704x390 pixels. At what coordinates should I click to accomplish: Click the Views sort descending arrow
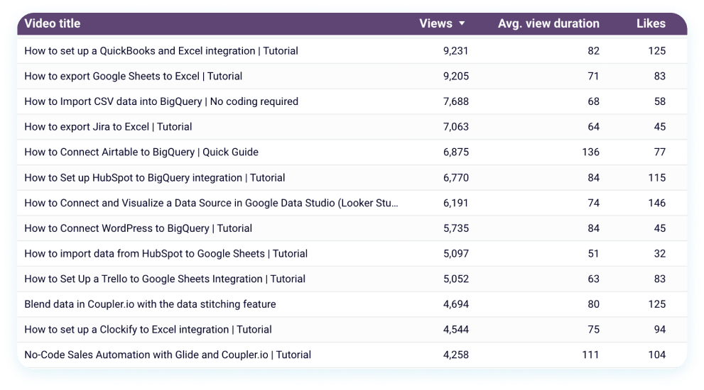tap(462, 23)
